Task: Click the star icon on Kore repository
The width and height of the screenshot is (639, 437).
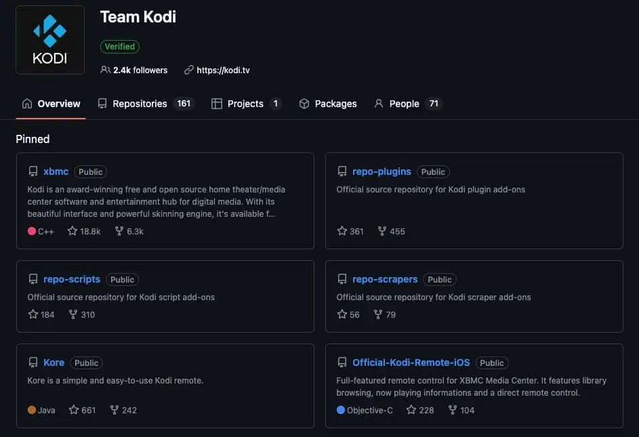Action: tap(74, 410)
